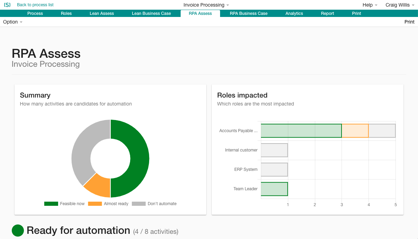Viewport: 418px width, 239px height.
Task: Click the Accounts Payable orange bar segment
Action: click(x=355, y=131)
